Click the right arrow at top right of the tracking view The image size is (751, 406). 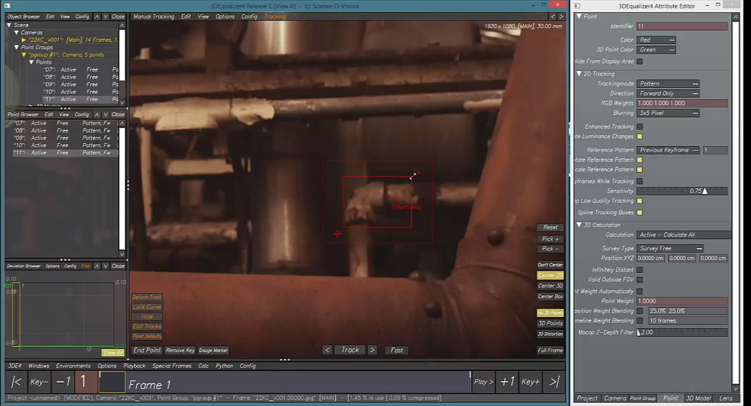point(561,16)
